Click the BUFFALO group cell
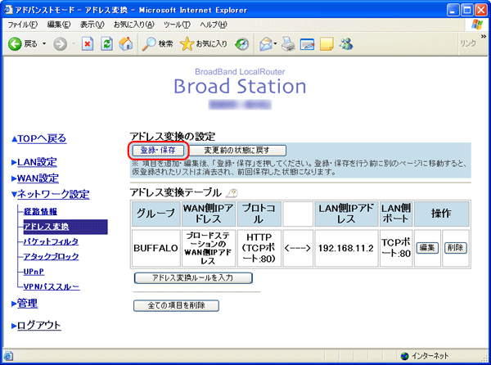 point(155,248)
